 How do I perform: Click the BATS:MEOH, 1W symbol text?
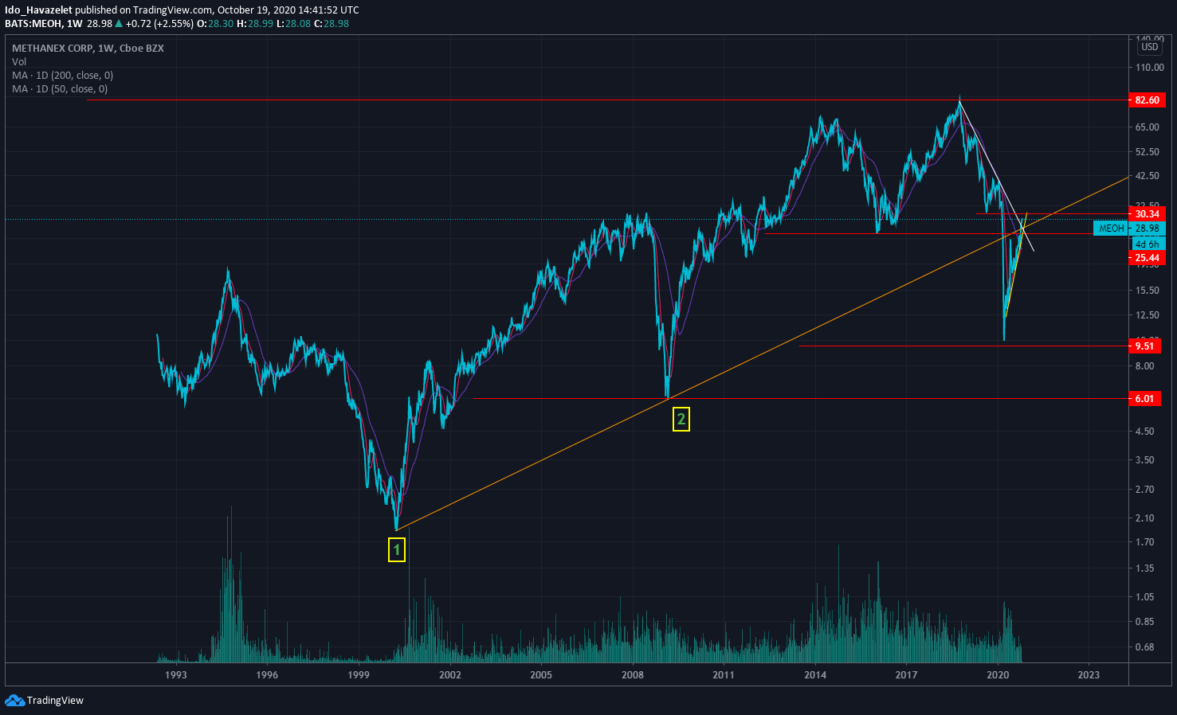coord(44,24)
